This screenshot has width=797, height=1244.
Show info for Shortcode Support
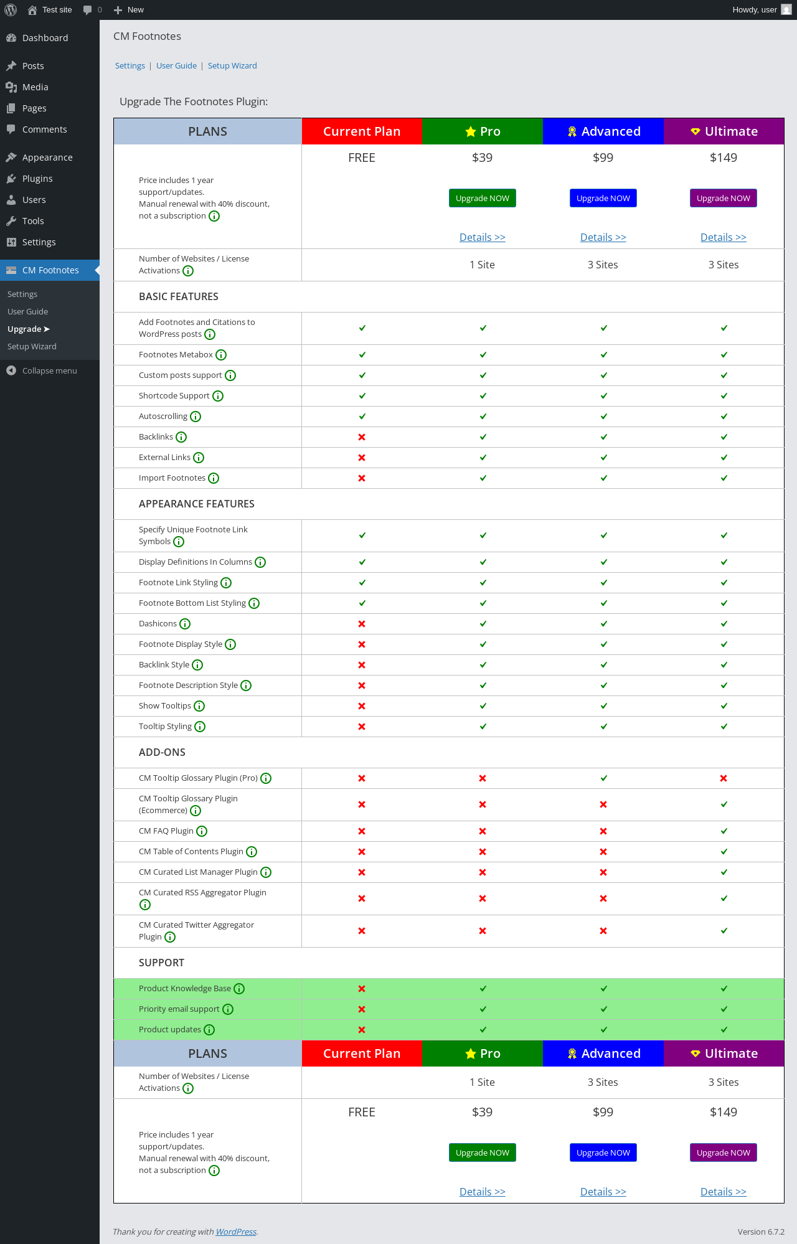click(218, 396)
